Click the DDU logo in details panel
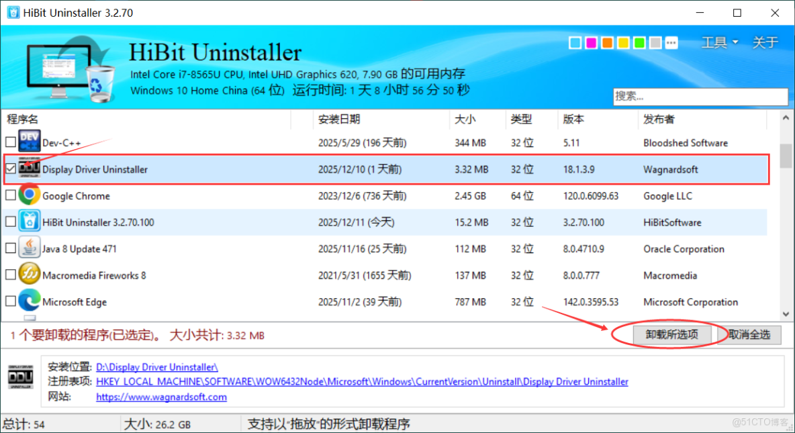 click(21, 377)
